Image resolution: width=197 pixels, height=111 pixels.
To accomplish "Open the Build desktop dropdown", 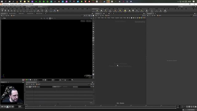I will pos(31,7).
